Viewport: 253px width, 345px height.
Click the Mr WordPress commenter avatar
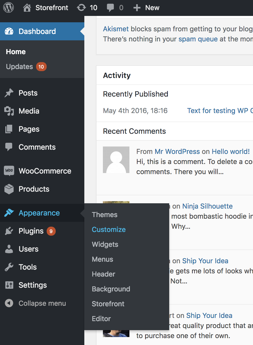pos(116,160)
